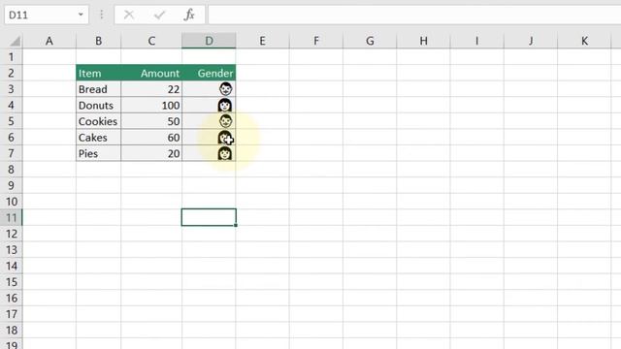Screen dimensions: 621x349
Task: Click the Select All corner triangle
Action: pos(15,41)
